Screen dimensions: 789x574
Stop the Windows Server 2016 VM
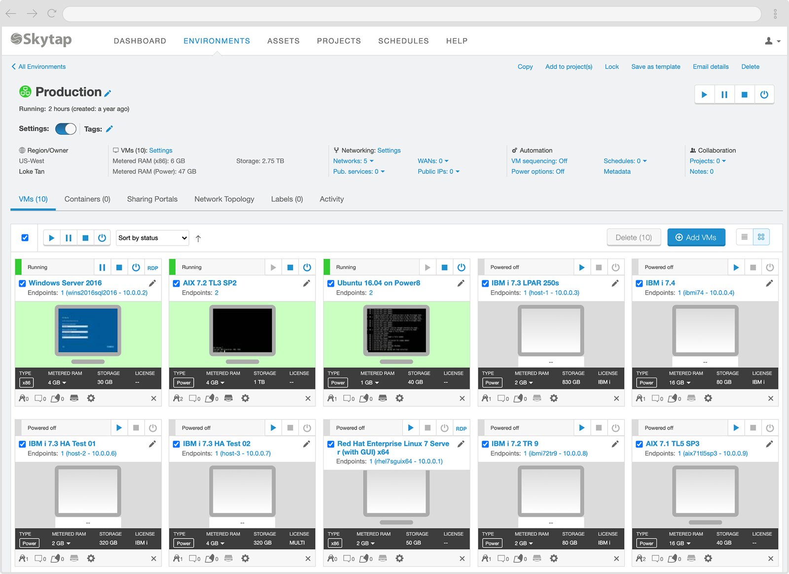coord(119,268)
